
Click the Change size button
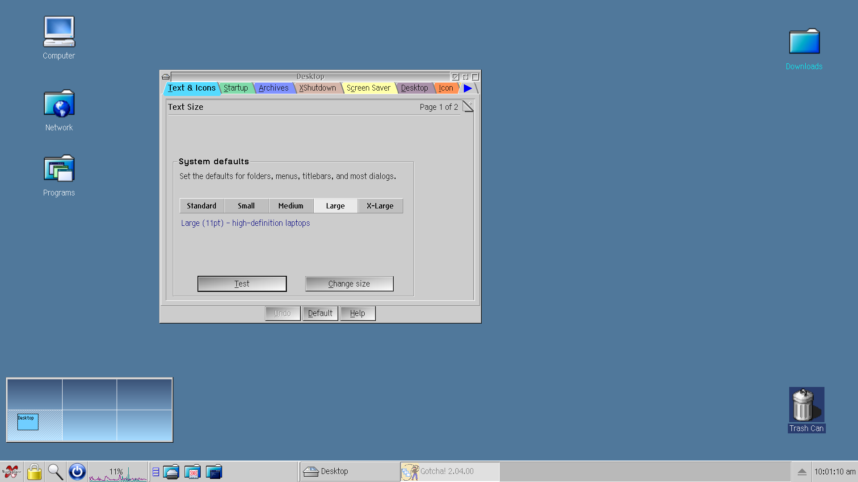pos(349,284)
